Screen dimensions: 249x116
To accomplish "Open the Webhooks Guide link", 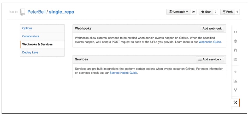I will click(210, 42).
